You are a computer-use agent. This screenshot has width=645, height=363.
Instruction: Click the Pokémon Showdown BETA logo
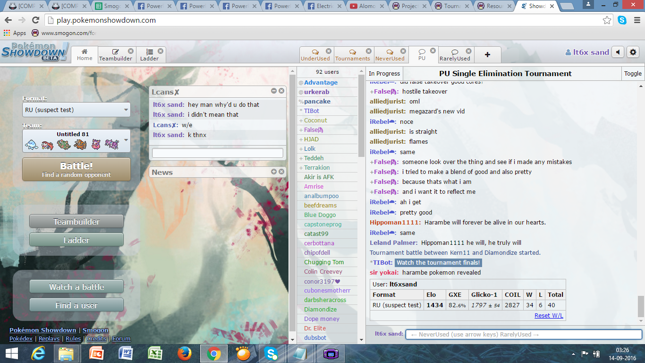point(35,52)
